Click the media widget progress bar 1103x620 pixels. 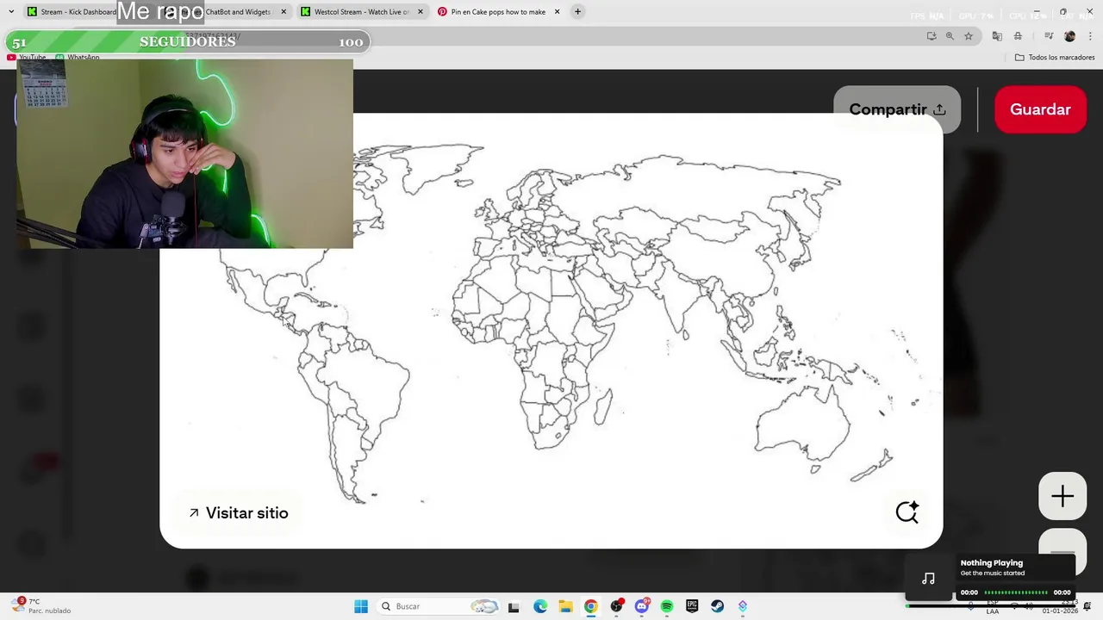1016,592
